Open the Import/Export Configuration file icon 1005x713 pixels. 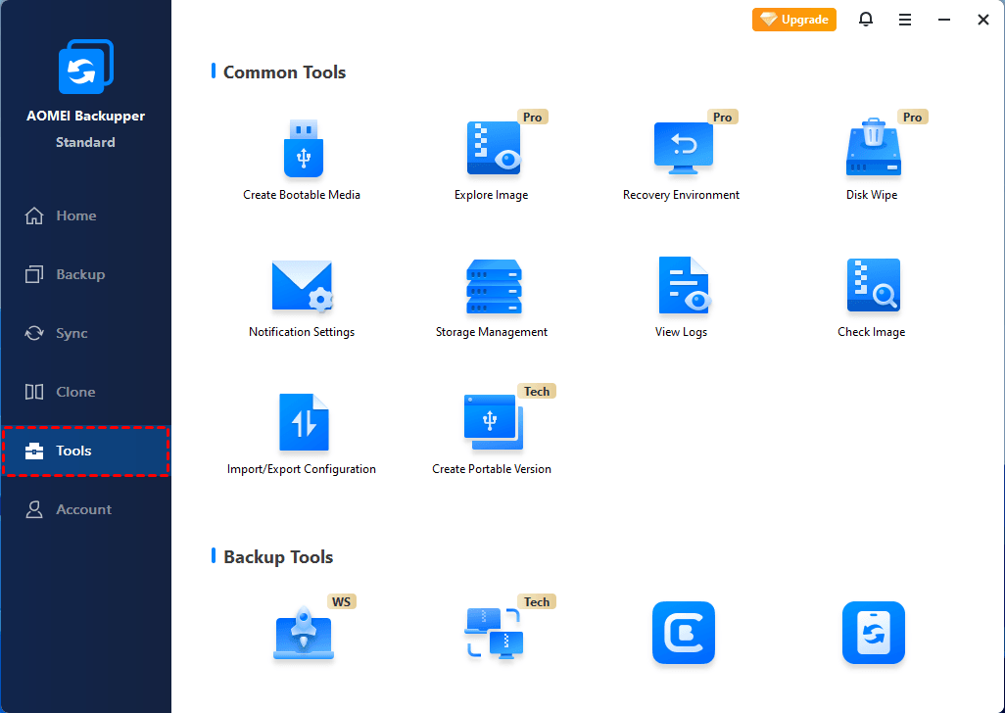point(304,422)
